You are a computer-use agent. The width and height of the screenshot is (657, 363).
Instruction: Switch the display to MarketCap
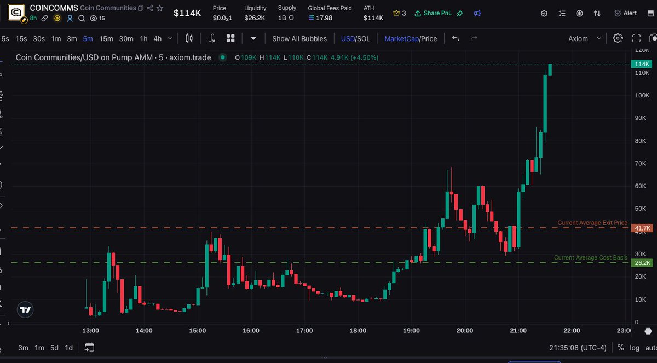pyautogui.click(x=401, y=38)
